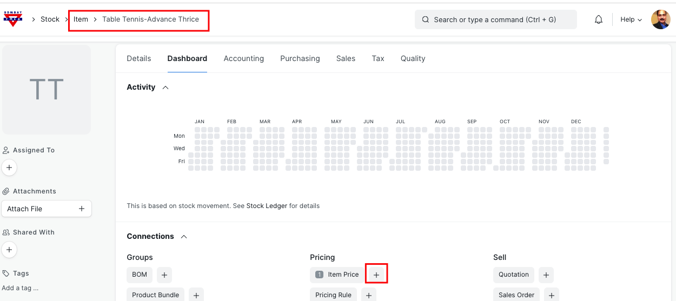
Task: Click plus icon under Shared With
Action: coord(9,250)
